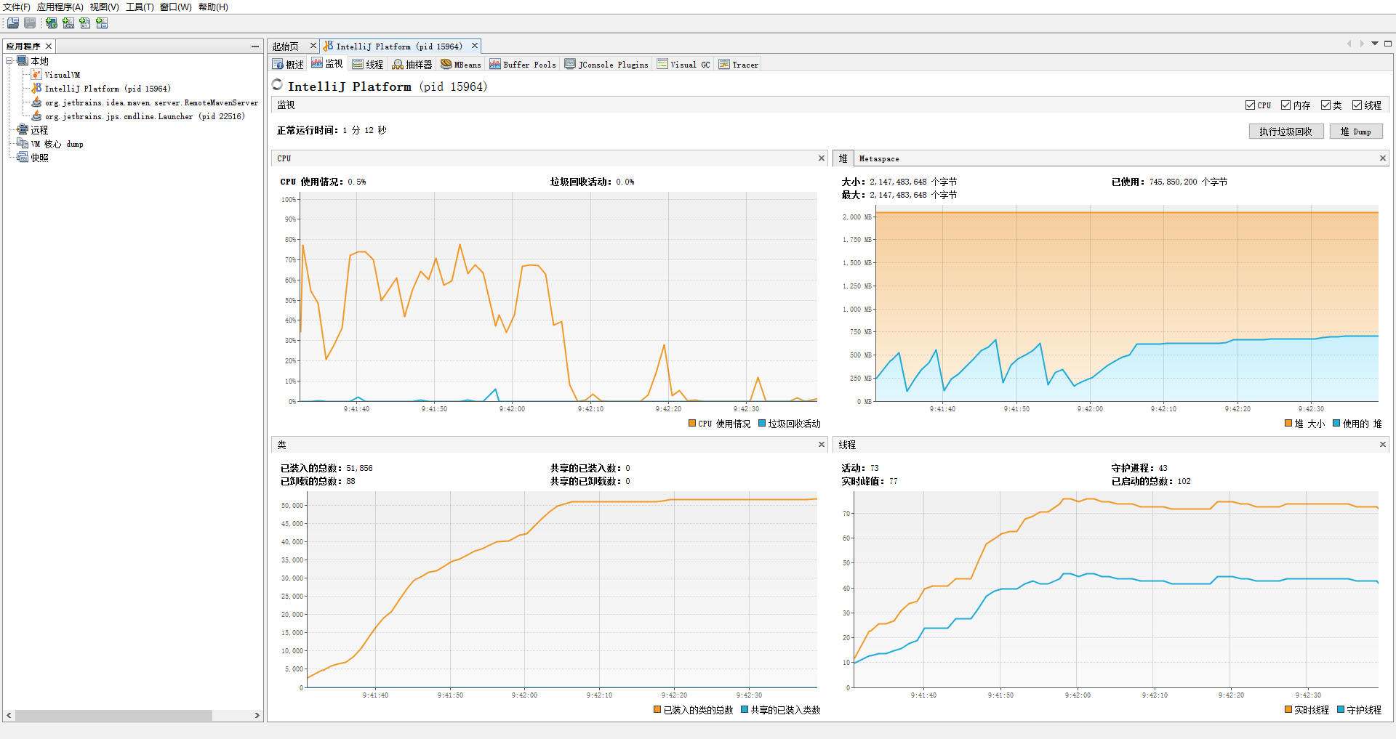Click scroll documents right arrow

[1362, 44]
